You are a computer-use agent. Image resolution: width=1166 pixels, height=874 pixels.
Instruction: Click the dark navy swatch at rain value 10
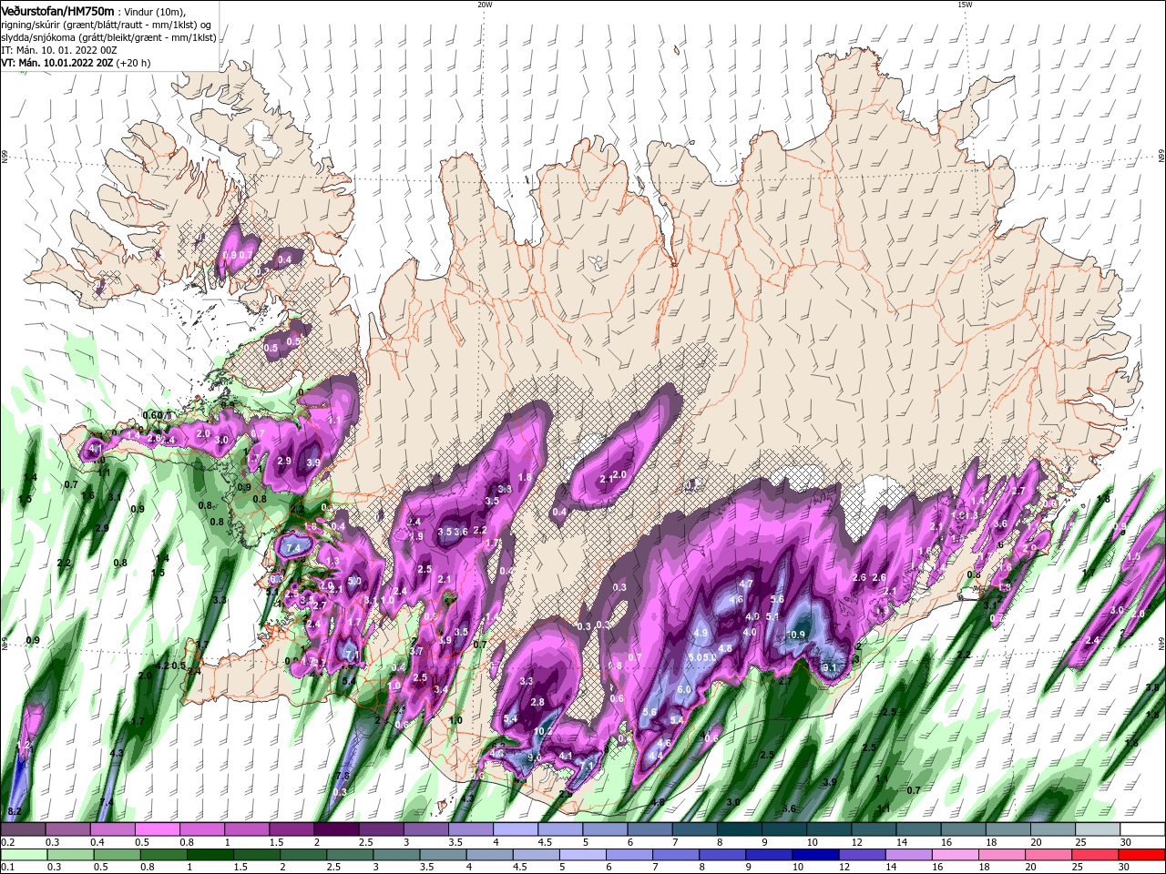[814, 855]
